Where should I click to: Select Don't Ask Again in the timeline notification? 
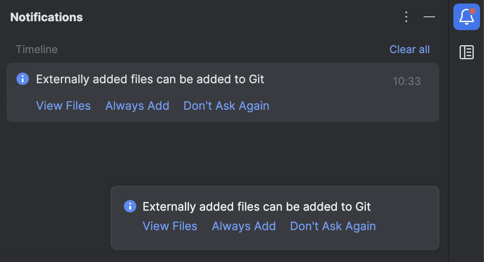pyautogui.click(x=226, y=105)
